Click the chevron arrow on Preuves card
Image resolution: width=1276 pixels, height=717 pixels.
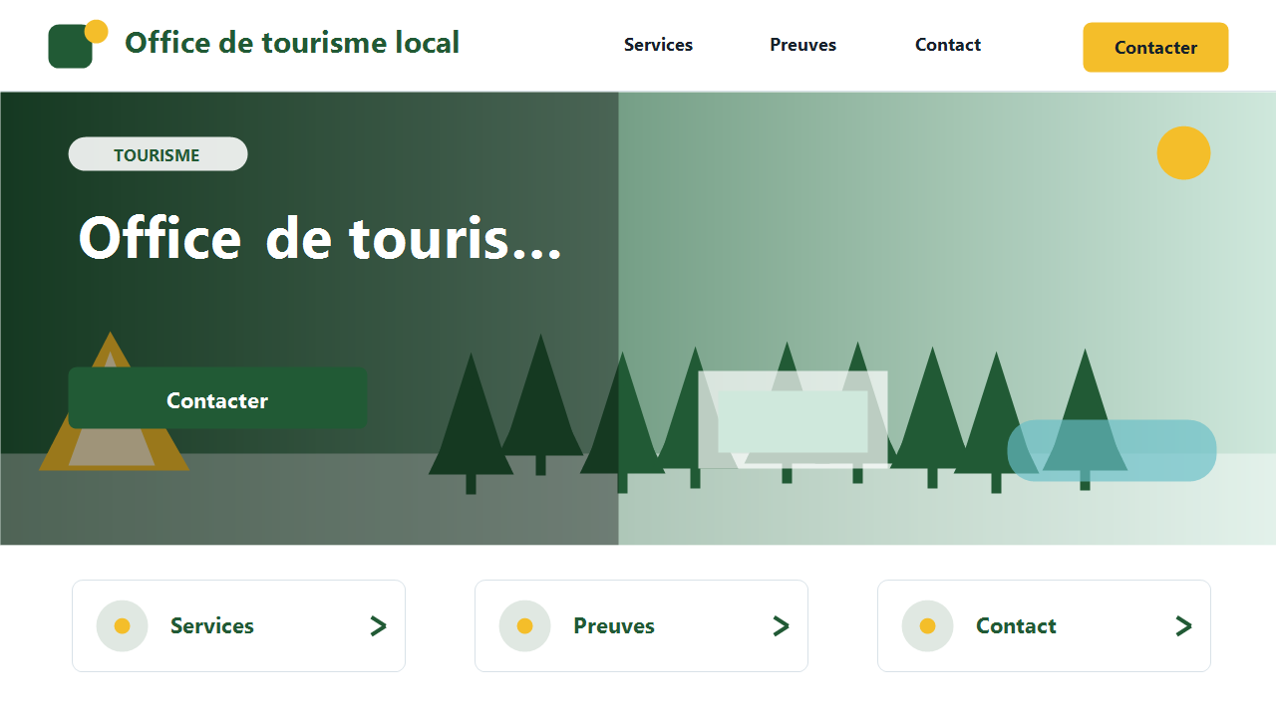click(x=781, y=626)
